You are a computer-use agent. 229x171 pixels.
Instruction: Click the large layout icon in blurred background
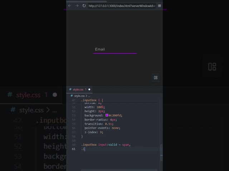click(212, 67)
